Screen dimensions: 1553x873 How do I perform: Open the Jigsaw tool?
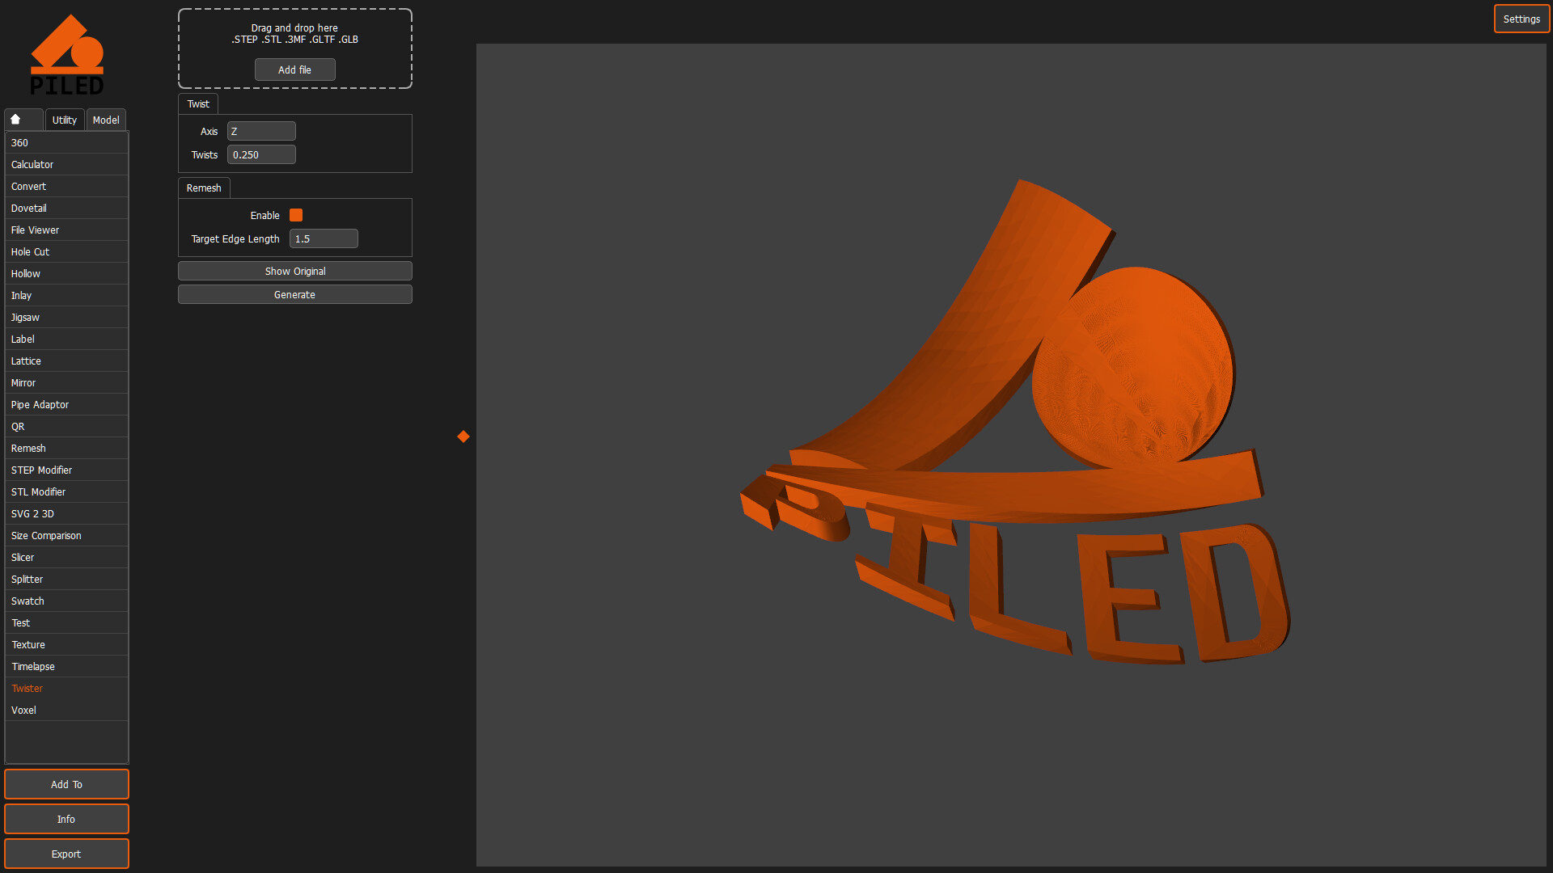[66, 317]
